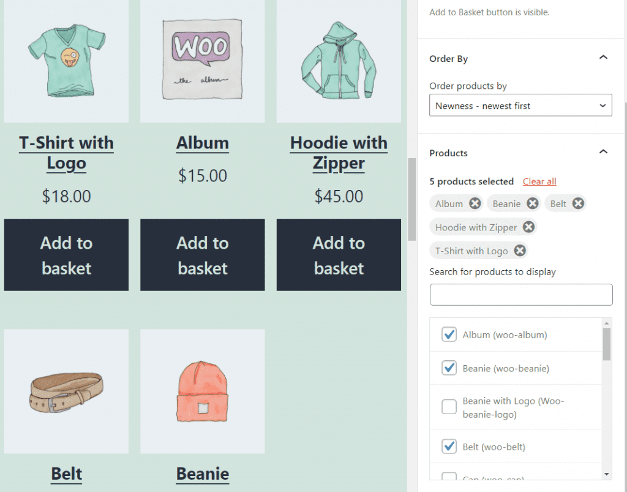Image resolution: width=627 pixels, height=492 pixels.
Task: Collapse the Products panel
Action: (603, 152)
